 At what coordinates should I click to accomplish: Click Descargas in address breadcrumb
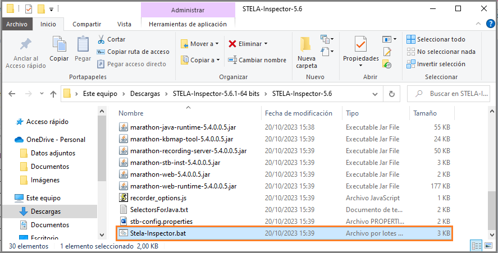[145, 94]
